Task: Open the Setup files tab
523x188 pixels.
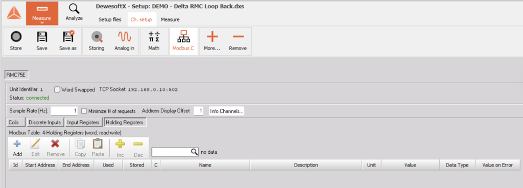Action: (x=110, y=19)
